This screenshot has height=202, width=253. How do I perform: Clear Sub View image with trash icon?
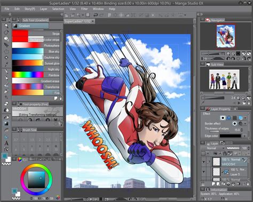tap(249, 103)
